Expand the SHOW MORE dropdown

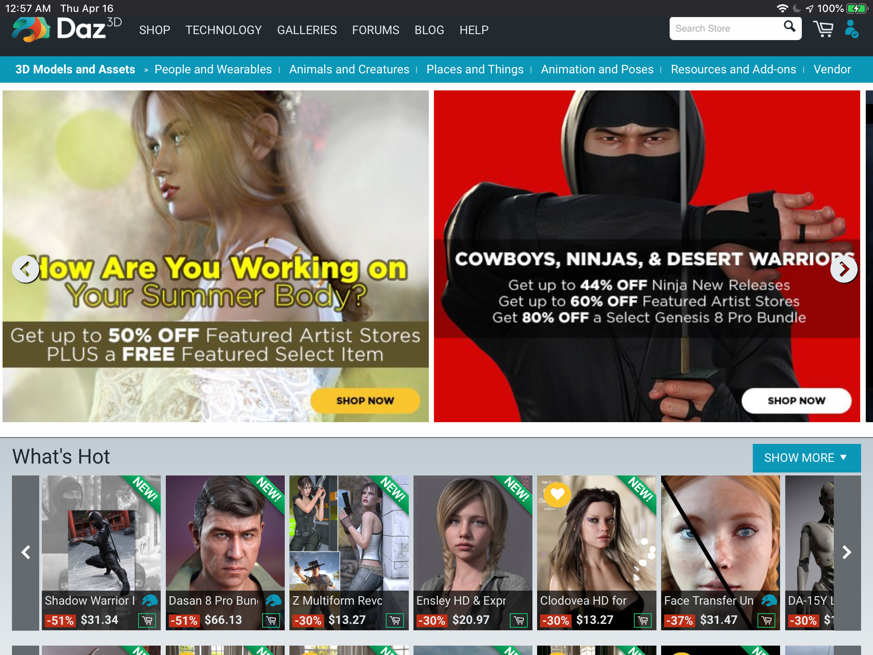(x=807, y=458)
